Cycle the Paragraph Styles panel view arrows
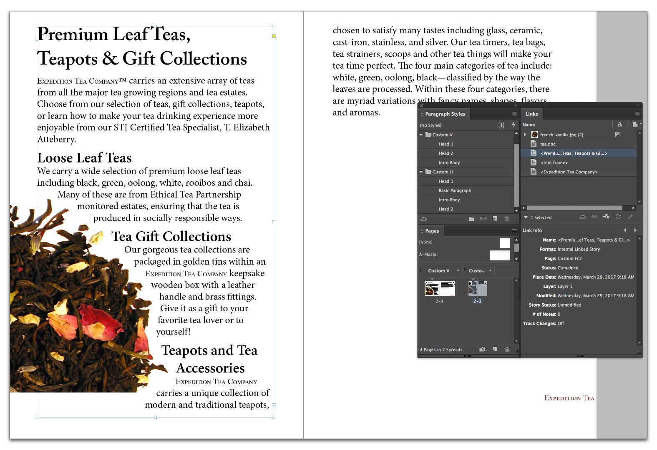 pyautogui.click(x=422, y=114)
